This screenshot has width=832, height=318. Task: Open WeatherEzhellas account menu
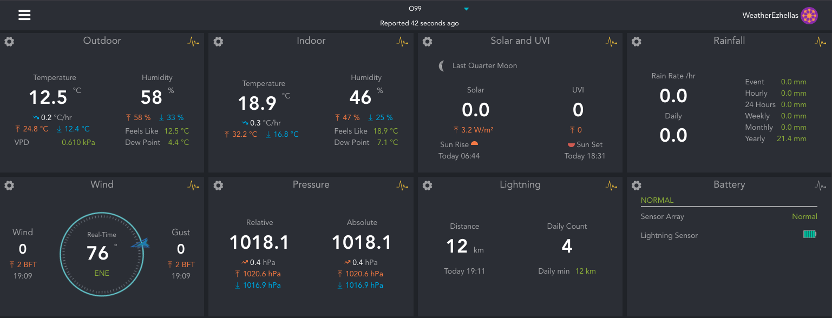(770, 16)
